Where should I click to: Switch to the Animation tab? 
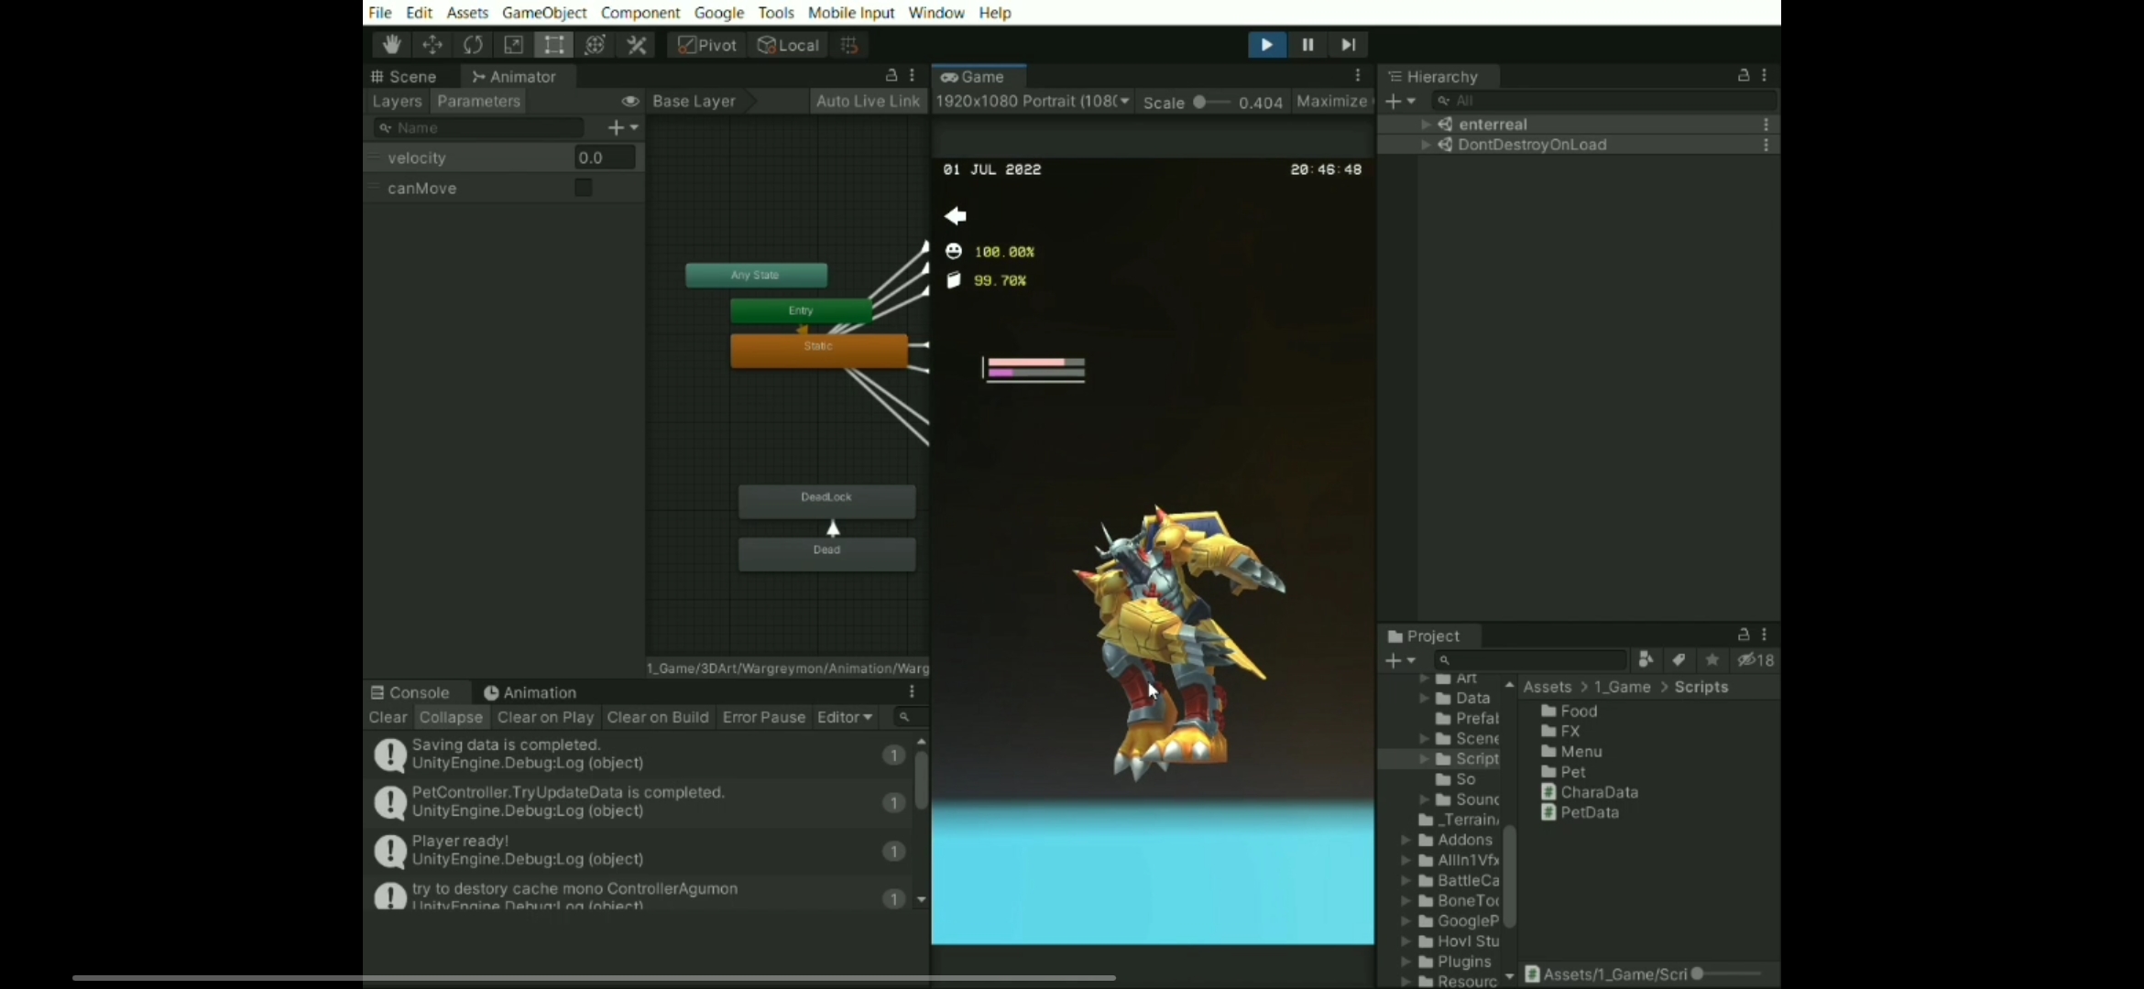coord(530,692)
